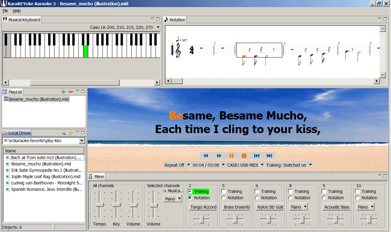This screenshot has height=232, width=391.
Task: Skip to the previous track
Action: [256, 155]
